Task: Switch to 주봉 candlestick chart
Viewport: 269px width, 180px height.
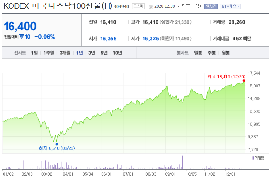Action: [212, 53]
